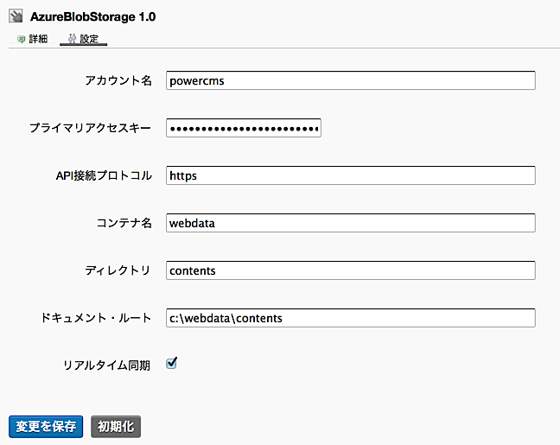The width and height of the screenshot is (560, 445).
Task: Click the AzureBlobStorage plugin icon
Action: click(x=16, y=16)
